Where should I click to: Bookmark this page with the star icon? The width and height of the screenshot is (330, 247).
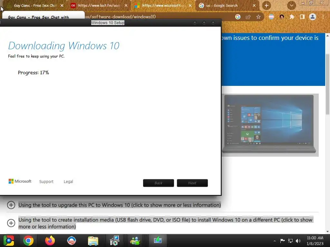(x=258, y=17)
